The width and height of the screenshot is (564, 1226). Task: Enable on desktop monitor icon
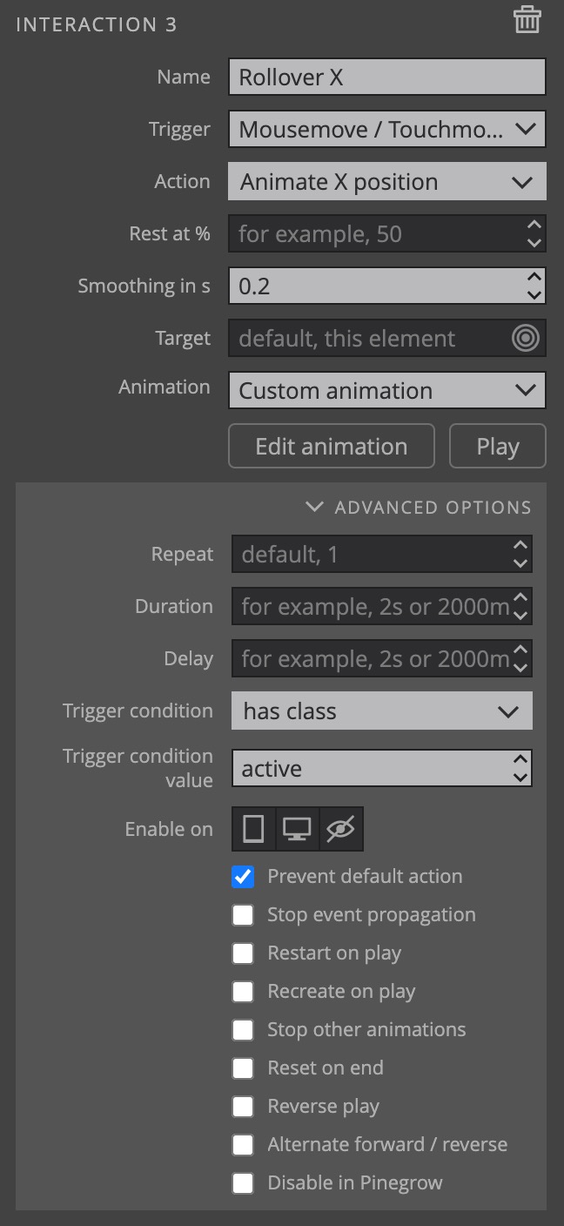pyautogui.click(x=298, y=829)
